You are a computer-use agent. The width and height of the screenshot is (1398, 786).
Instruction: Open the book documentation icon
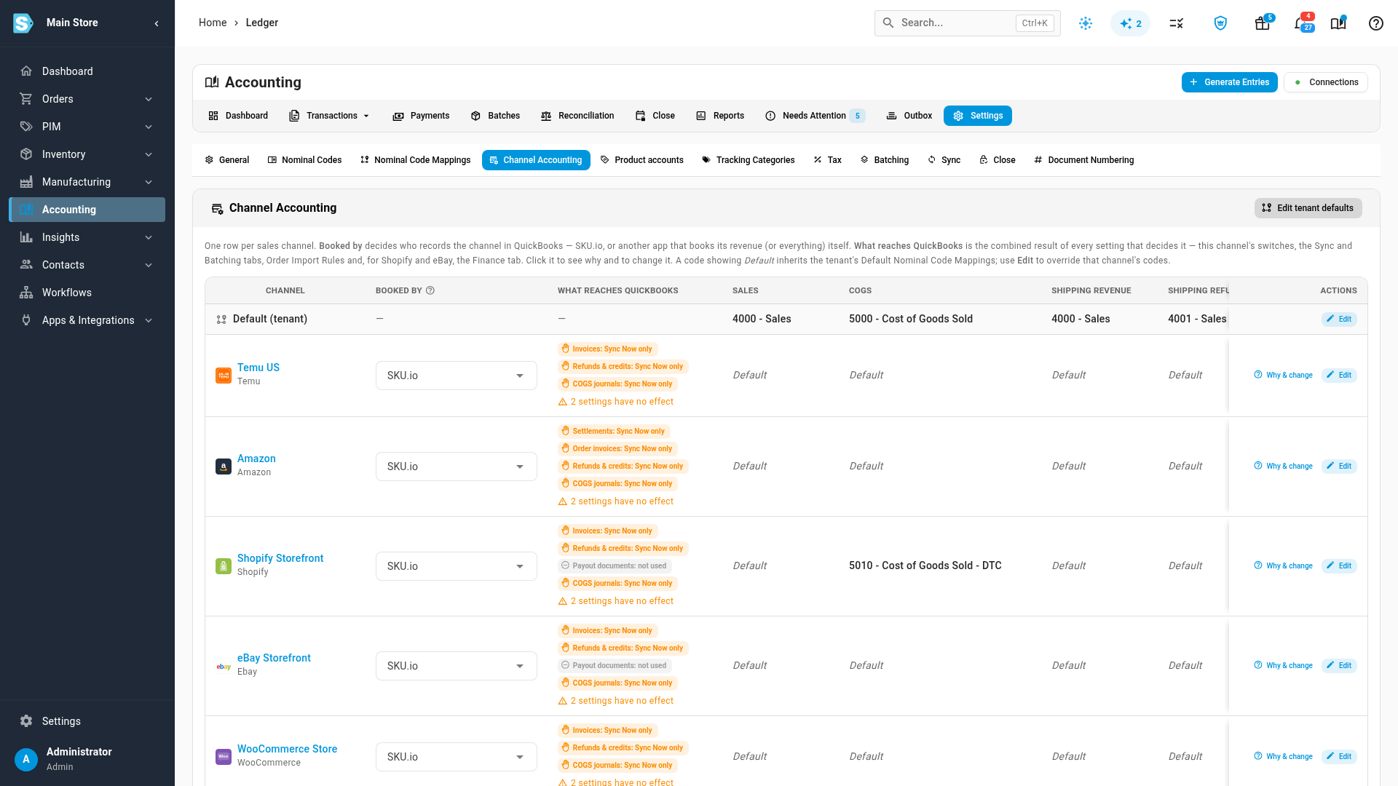coord(1338,23)
